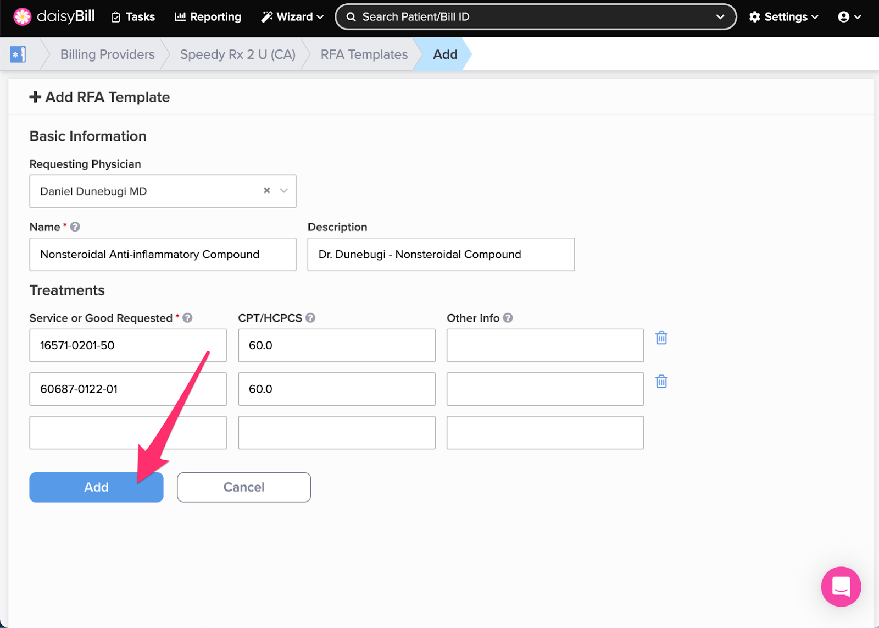Click second row Other Info field
This screenshot has height=628, width=879.
coord(545,389)
